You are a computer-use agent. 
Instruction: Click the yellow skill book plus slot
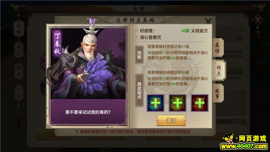pos(177,103)
